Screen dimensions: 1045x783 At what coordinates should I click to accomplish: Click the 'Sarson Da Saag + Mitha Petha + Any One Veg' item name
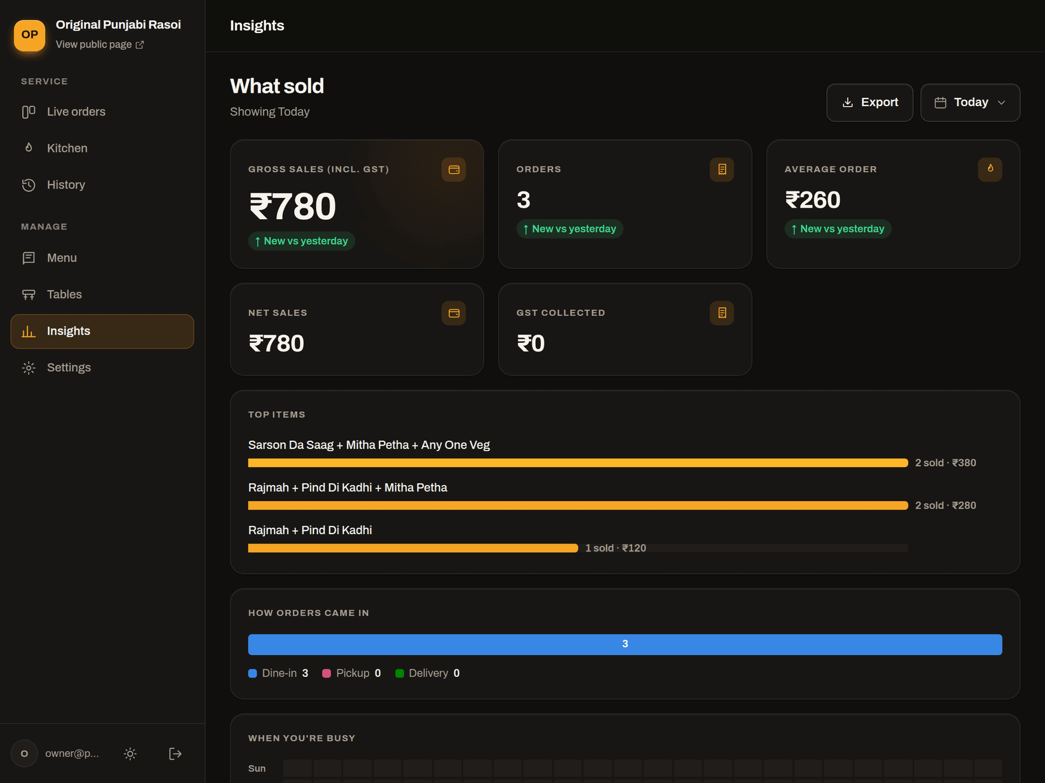pos(369,445)
